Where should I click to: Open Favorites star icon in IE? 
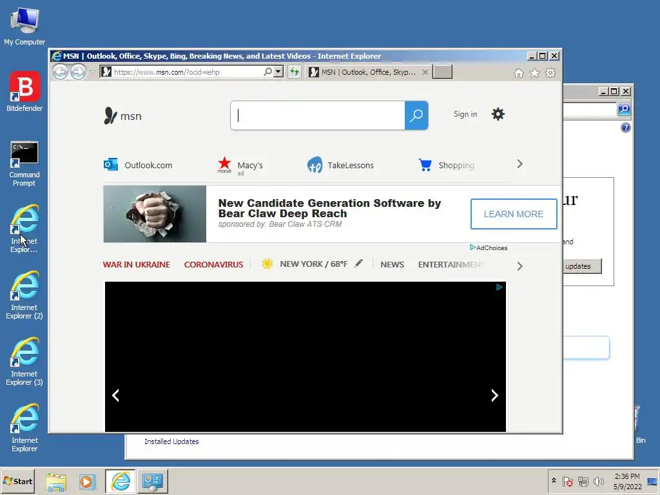pyautogui.click(x=534, y=73)
